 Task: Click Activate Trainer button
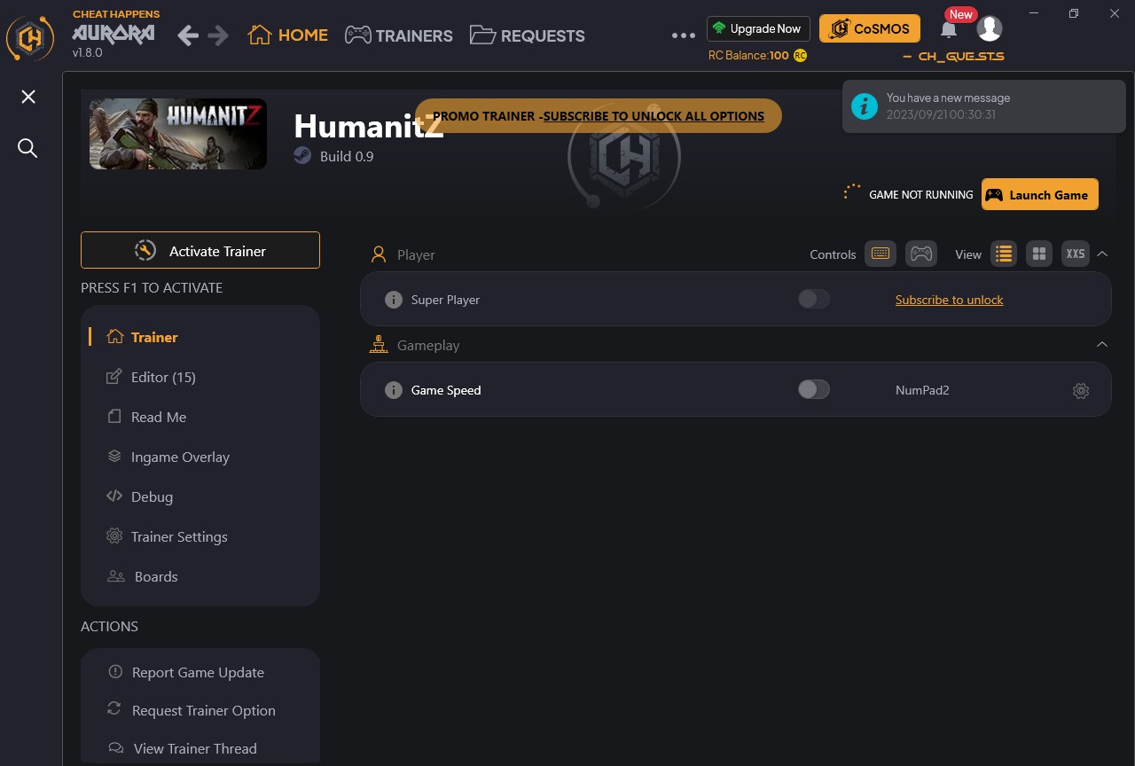[x=200, y=250]
